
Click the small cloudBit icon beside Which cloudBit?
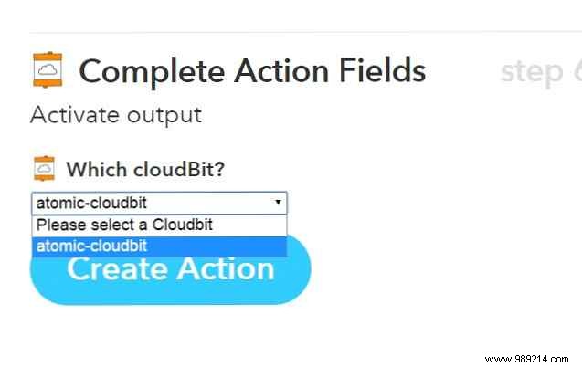point(43,169)
